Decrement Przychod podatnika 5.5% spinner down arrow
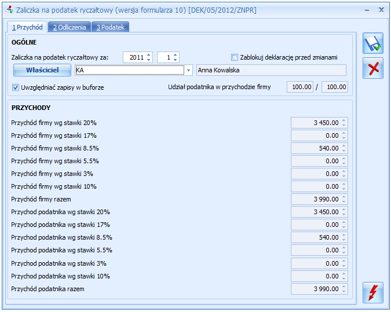 [x=344, y=252]
